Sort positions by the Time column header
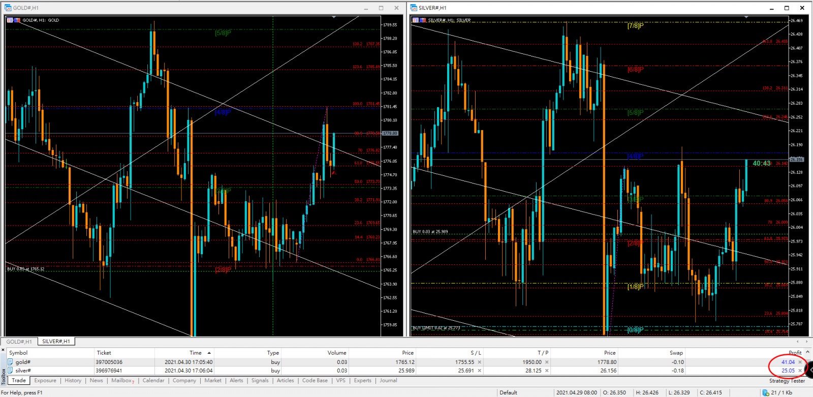This screenshot has height=397, width=813. [196, 353]
